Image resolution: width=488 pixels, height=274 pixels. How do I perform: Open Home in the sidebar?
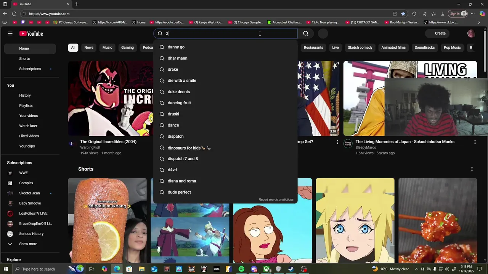point(30,49)
